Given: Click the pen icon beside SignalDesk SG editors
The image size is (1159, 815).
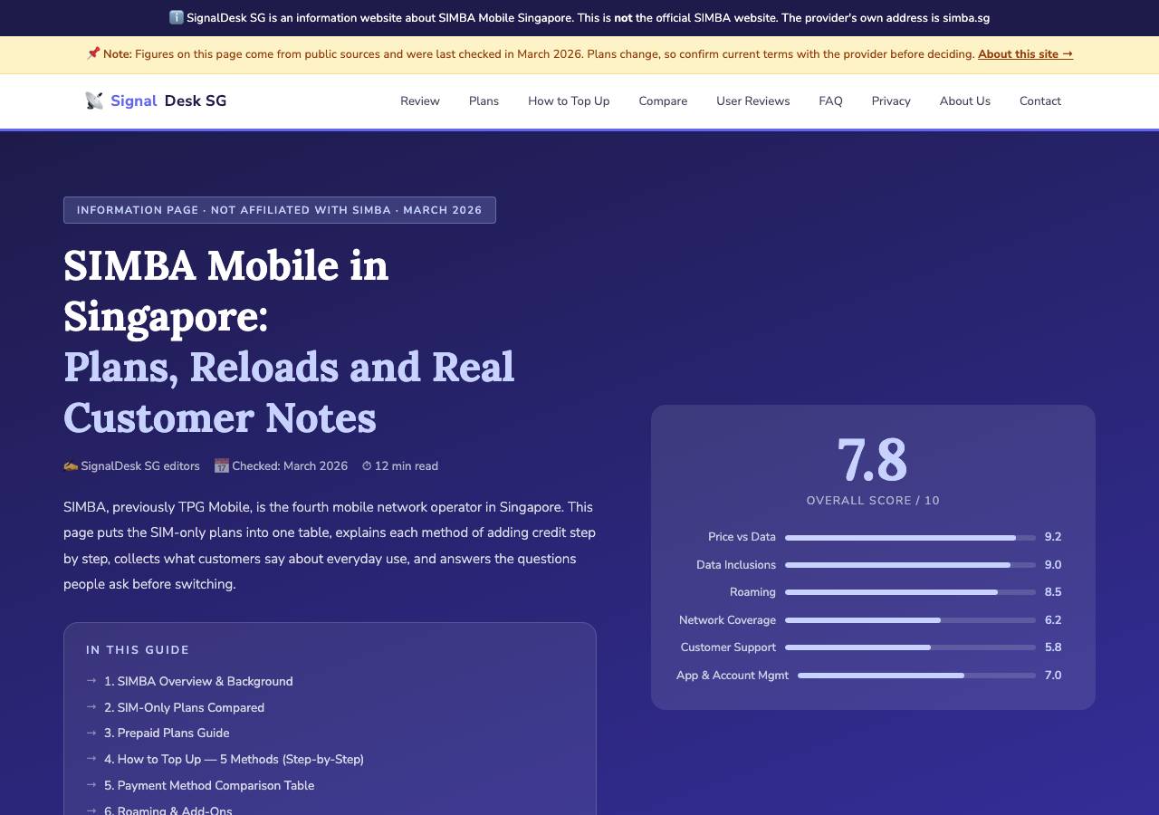Looking at the screenshot, I should click(71, 465).
